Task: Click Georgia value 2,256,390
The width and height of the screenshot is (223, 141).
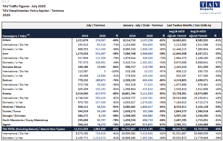Action: click(x=202, y=116)
